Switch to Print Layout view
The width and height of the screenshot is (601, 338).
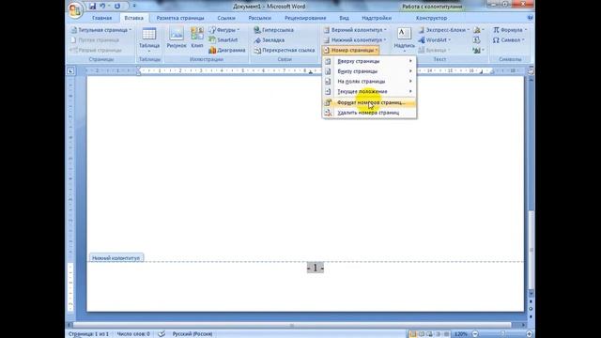[413, 334]
